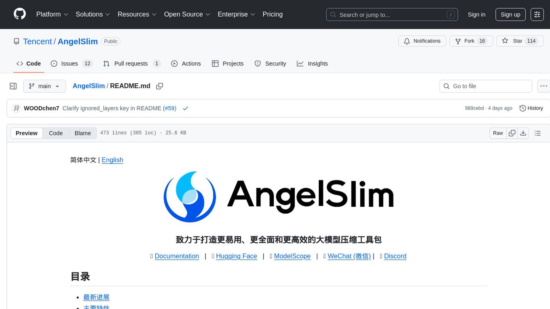Open the AngelSlim repository link

pyautogui.click(x=78, y=41)
